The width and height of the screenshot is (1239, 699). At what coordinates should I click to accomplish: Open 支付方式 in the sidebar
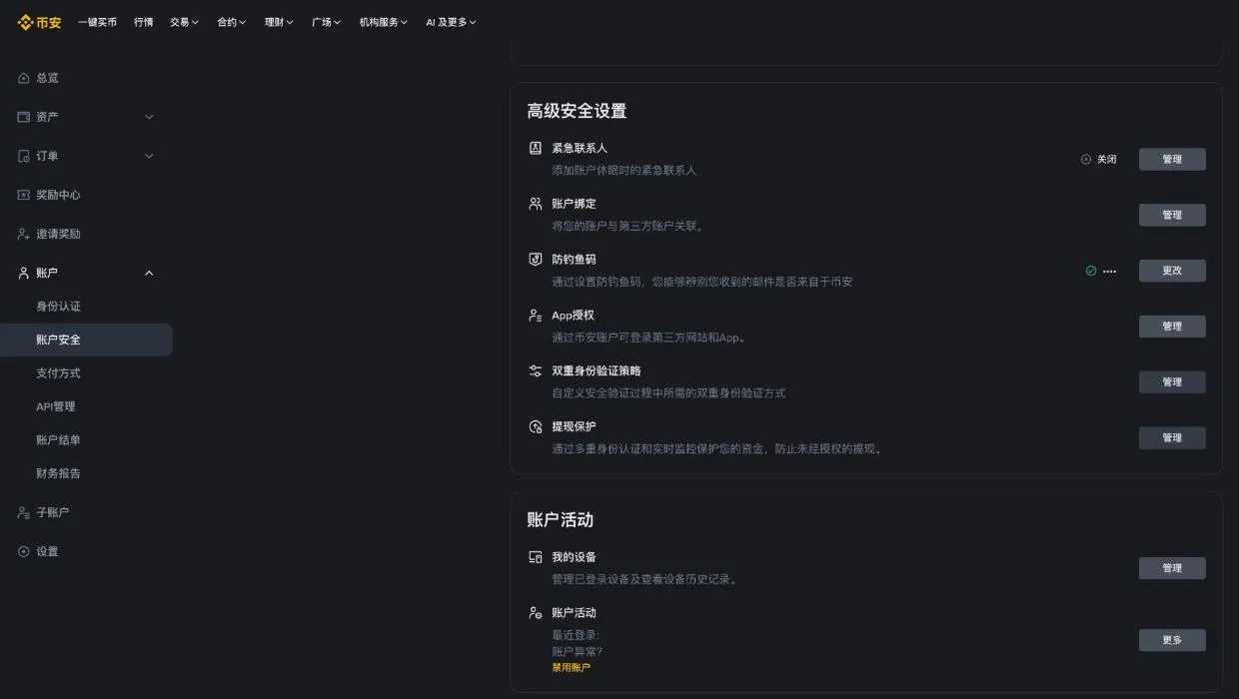58,373
